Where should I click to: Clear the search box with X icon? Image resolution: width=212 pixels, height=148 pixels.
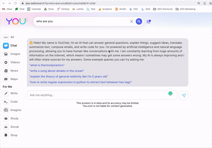point(131,21)
